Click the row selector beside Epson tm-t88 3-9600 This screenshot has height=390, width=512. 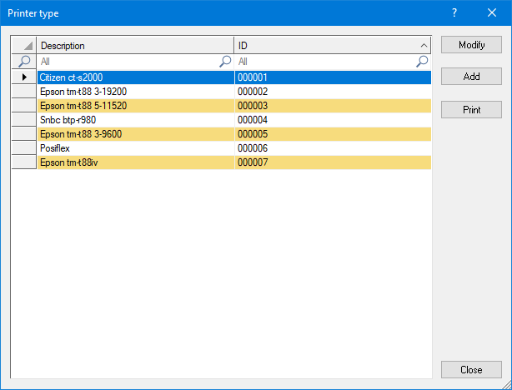pyautogui.click(x=24, y=133)
